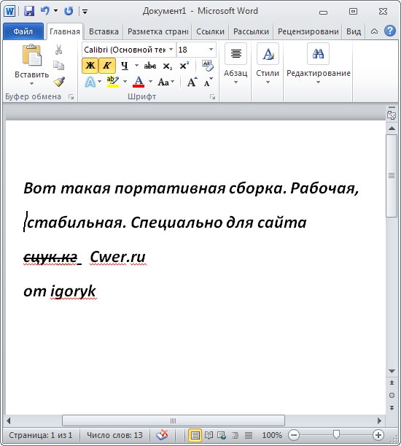Click Число слов: 13 word count

point(114,435)
